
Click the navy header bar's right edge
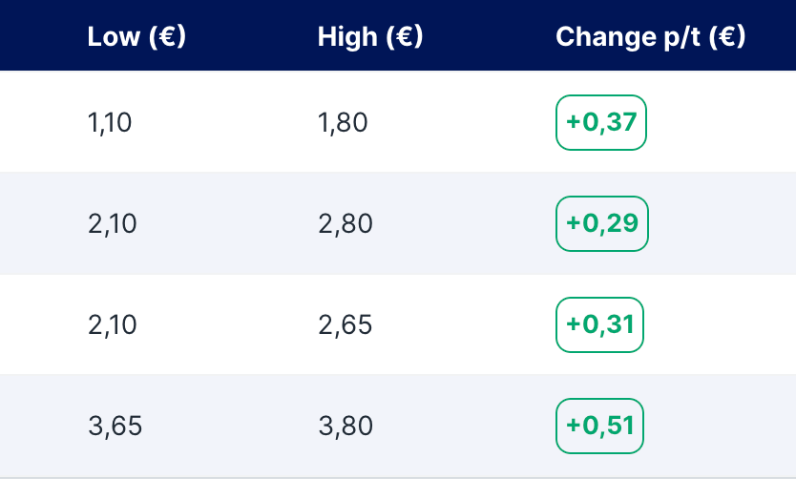click(785, 37)
